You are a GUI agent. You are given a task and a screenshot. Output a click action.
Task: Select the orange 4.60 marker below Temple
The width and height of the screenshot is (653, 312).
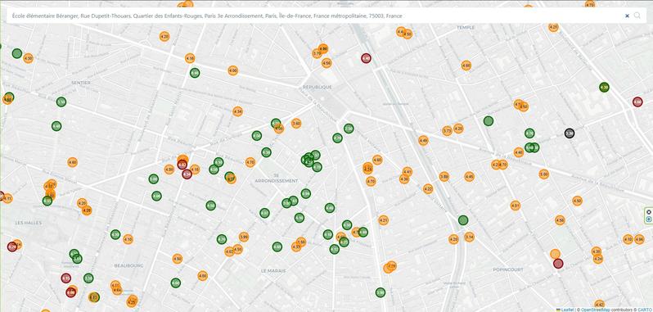click(x=466, y=66)
